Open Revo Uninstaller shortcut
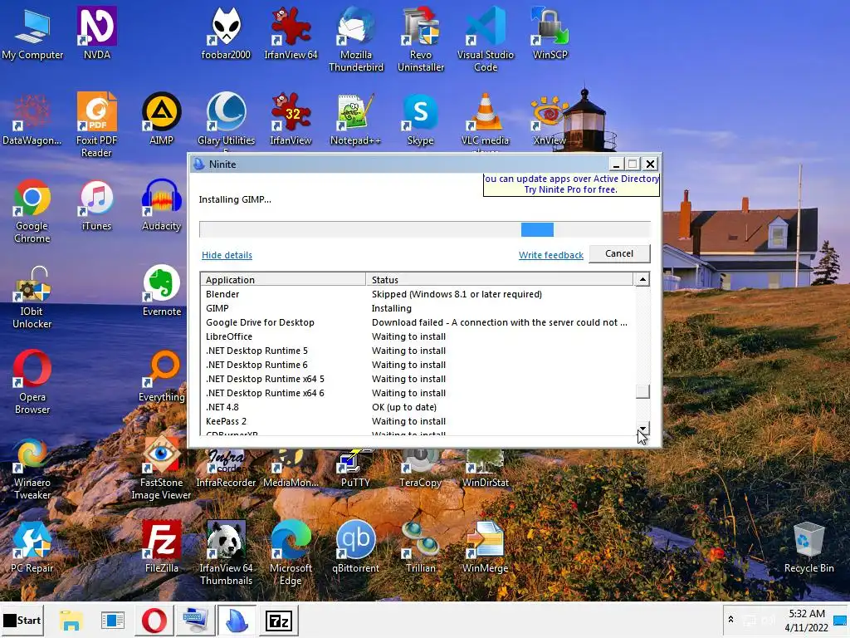 click(x=421, y=39)
